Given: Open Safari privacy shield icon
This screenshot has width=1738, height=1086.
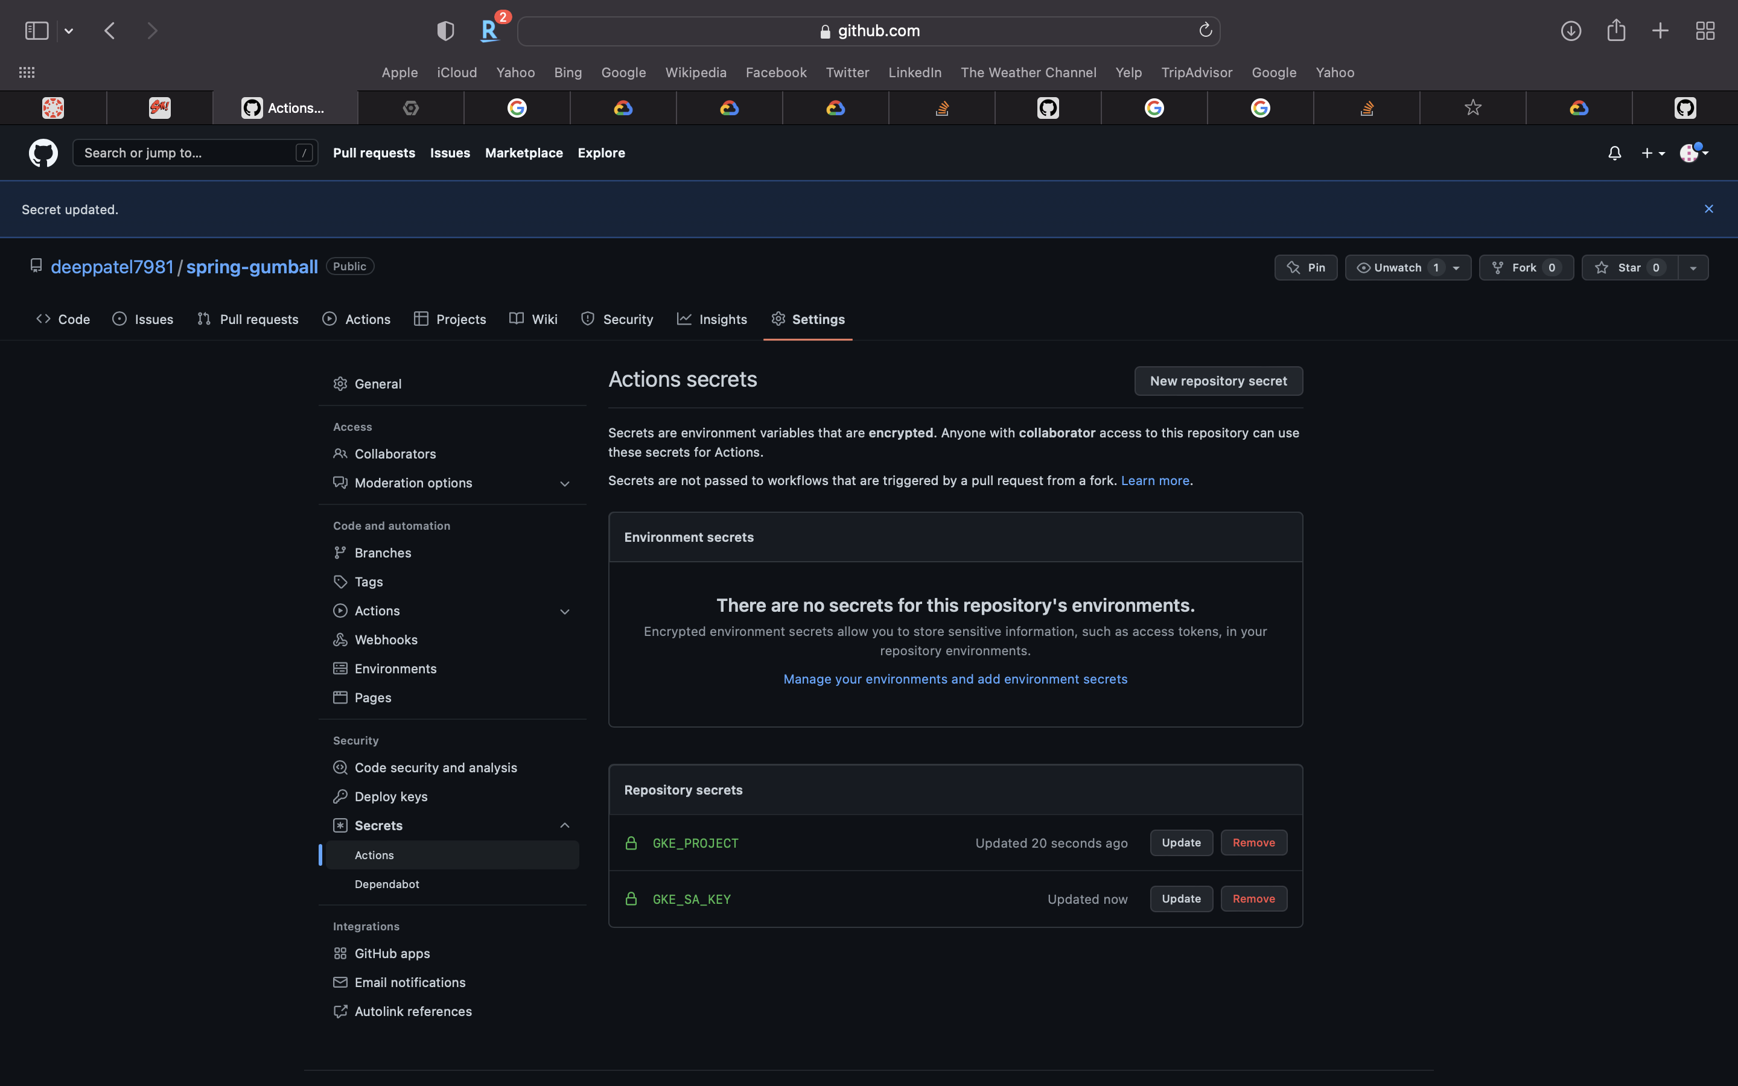Looking at the screenshot, I should [445, 31].
